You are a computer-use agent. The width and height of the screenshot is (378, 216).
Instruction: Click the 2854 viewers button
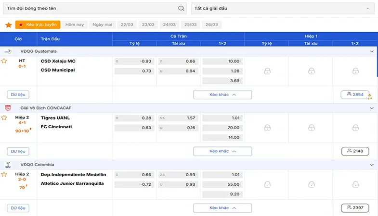click(x=355, y=95)
